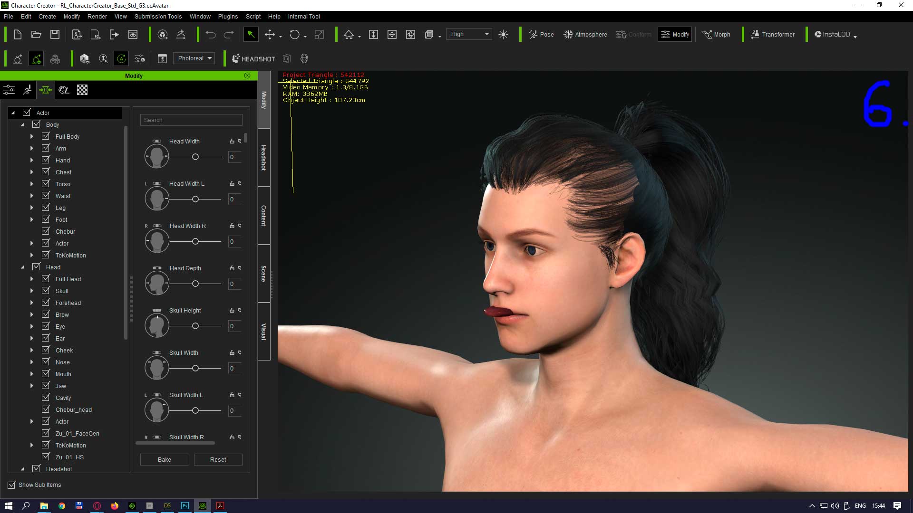The width and height of the screenshot is (913, 513).
Task: Click the Skull Height value field
Action: (x=234, y=326)
